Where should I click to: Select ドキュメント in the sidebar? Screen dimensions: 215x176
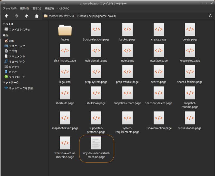[15, 56]
